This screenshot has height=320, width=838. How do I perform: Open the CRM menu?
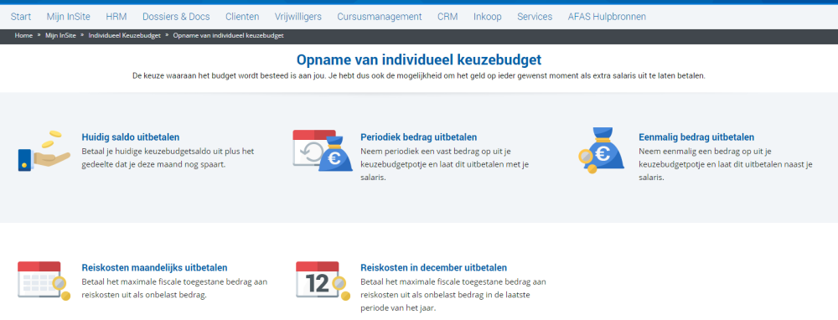447,17
